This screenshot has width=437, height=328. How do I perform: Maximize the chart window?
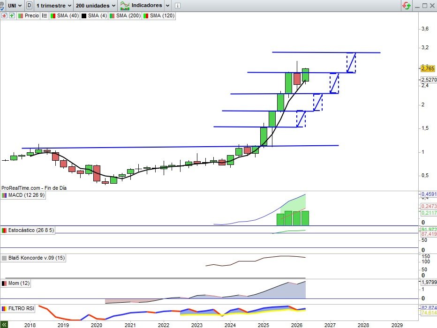(425, 6)
